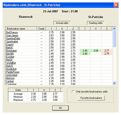Open the WorldBet bookmaker link

(11, 63)
